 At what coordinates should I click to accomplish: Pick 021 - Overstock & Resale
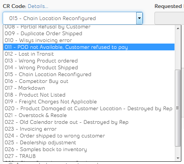[x=89, y=115]
